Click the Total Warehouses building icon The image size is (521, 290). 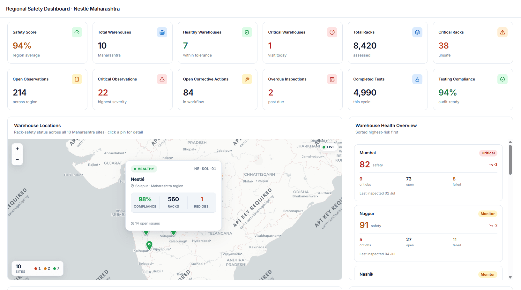coord(162,32)
